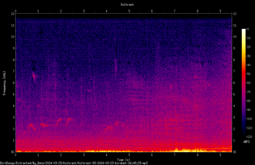The height and width of the screenshot is (165, 255).
Task: Click the Frequency (kHz) axis label
Action: [4, 83]
